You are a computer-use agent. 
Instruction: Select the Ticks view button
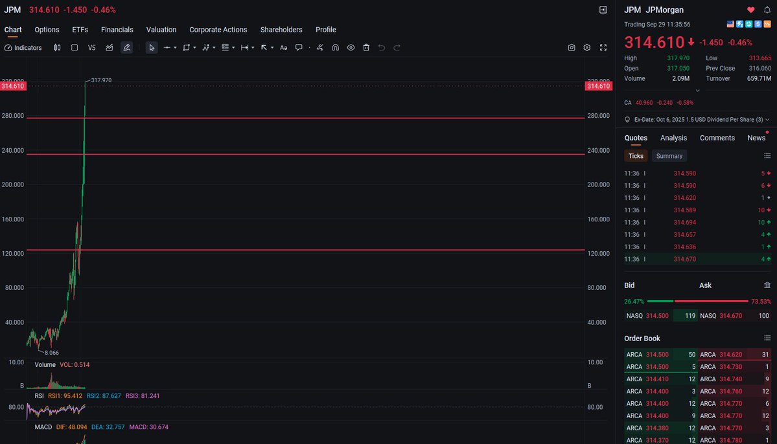[x=636, y=156]
